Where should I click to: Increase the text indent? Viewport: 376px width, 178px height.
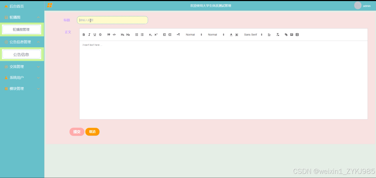170,35
